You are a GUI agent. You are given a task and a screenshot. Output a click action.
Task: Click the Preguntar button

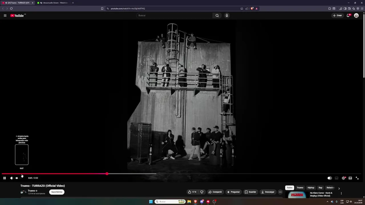233,192
